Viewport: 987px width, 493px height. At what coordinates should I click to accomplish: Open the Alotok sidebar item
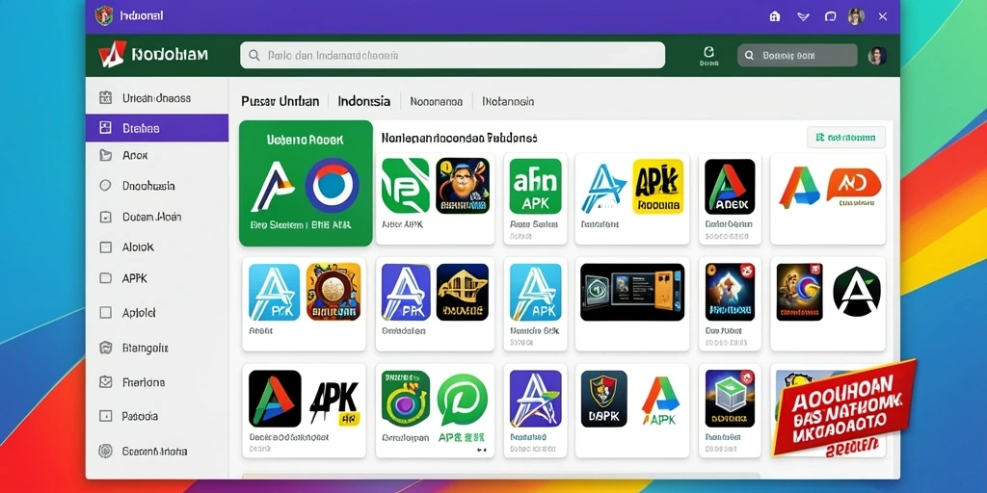157,247
